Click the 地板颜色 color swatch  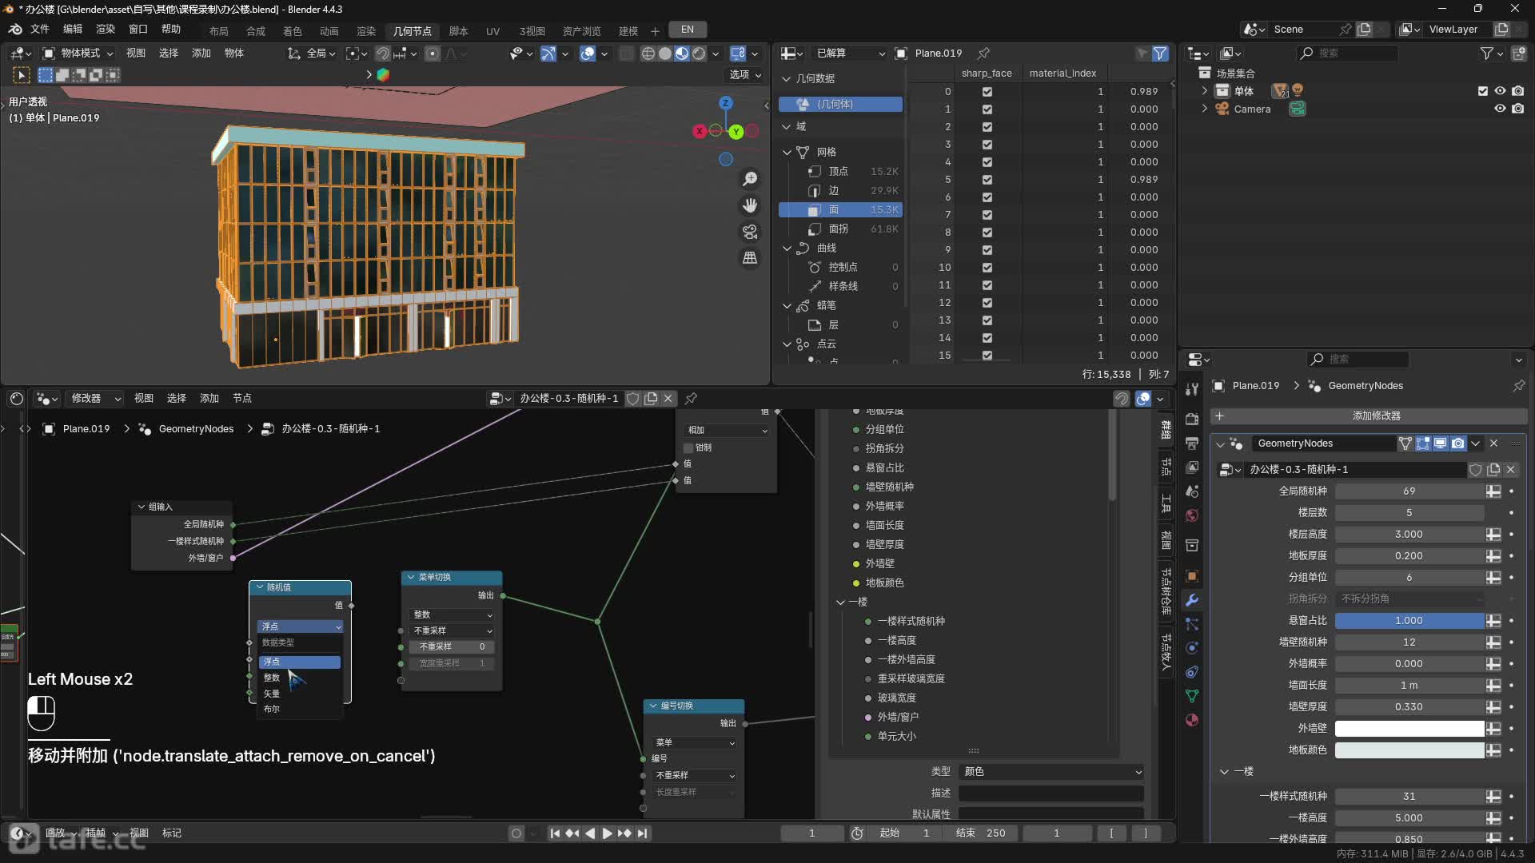[1409, 750]
